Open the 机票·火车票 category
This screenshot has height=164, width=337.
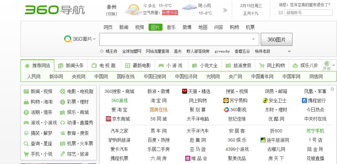80,143
